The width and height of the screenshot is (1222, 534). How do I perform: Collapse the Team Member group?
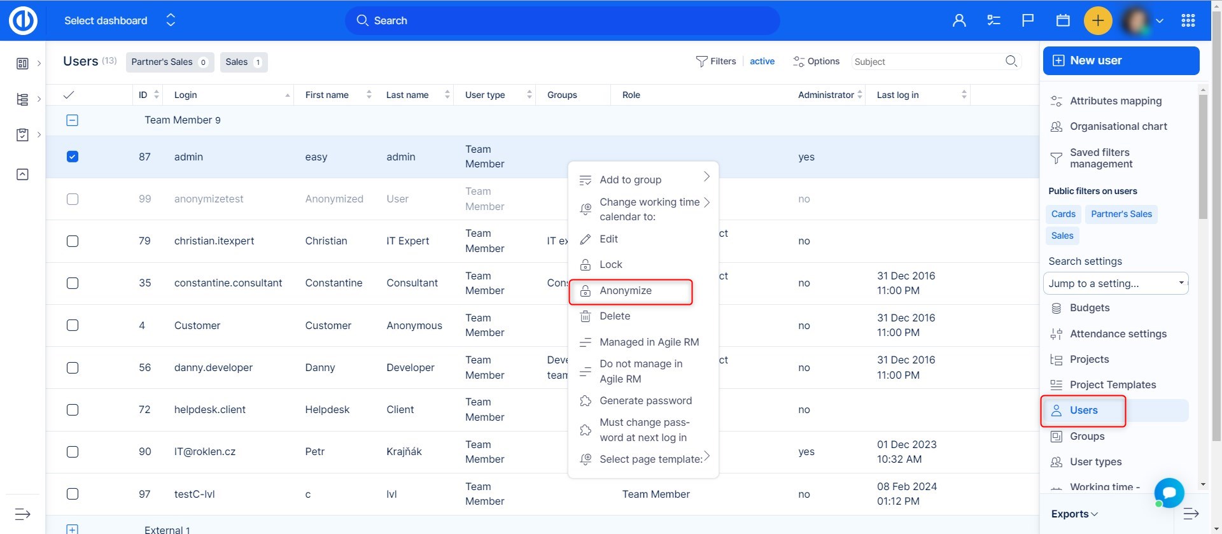click(x=73, y=120)
